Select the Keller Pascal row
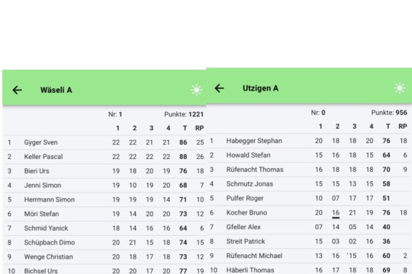This screenshot has height=274, width=412. 105,157
